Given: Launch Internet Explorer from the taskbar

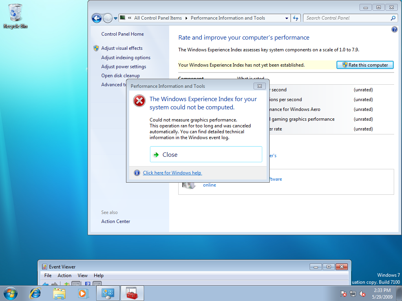Looking at the screenshot, I should tap(35, 293).
